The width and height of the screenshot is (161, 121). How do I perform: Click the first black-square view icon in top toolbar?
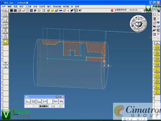[x=11, y=10]
